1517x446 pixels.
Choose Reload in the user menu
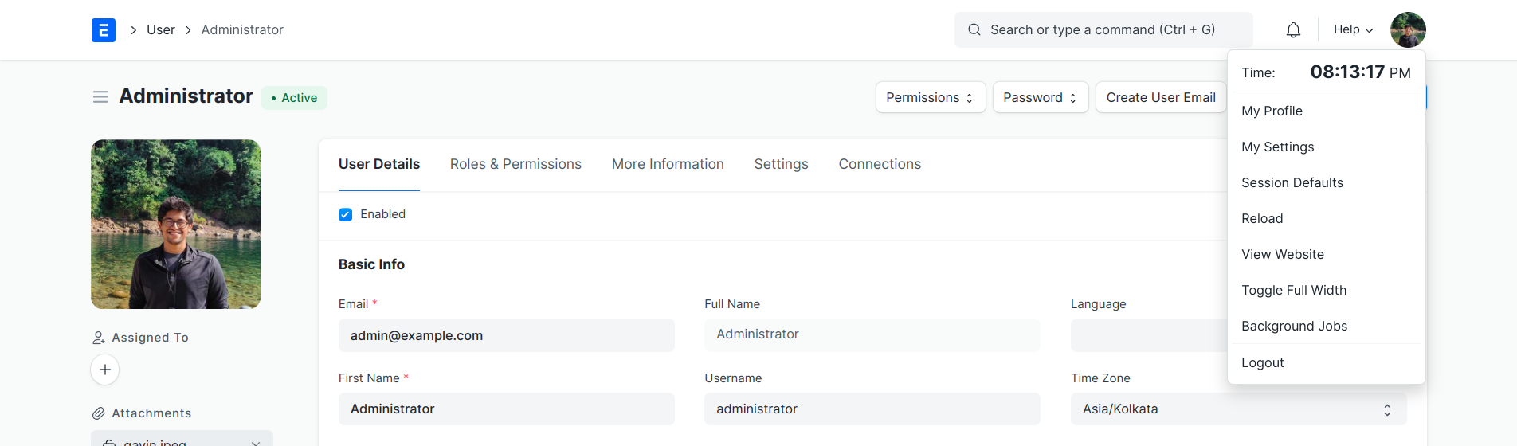click(x=1327, y=218)
